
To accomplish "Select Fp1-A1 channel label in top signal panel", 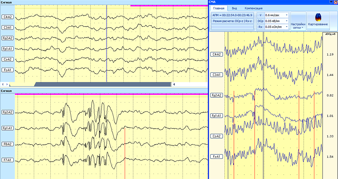I will click(7, 49).
